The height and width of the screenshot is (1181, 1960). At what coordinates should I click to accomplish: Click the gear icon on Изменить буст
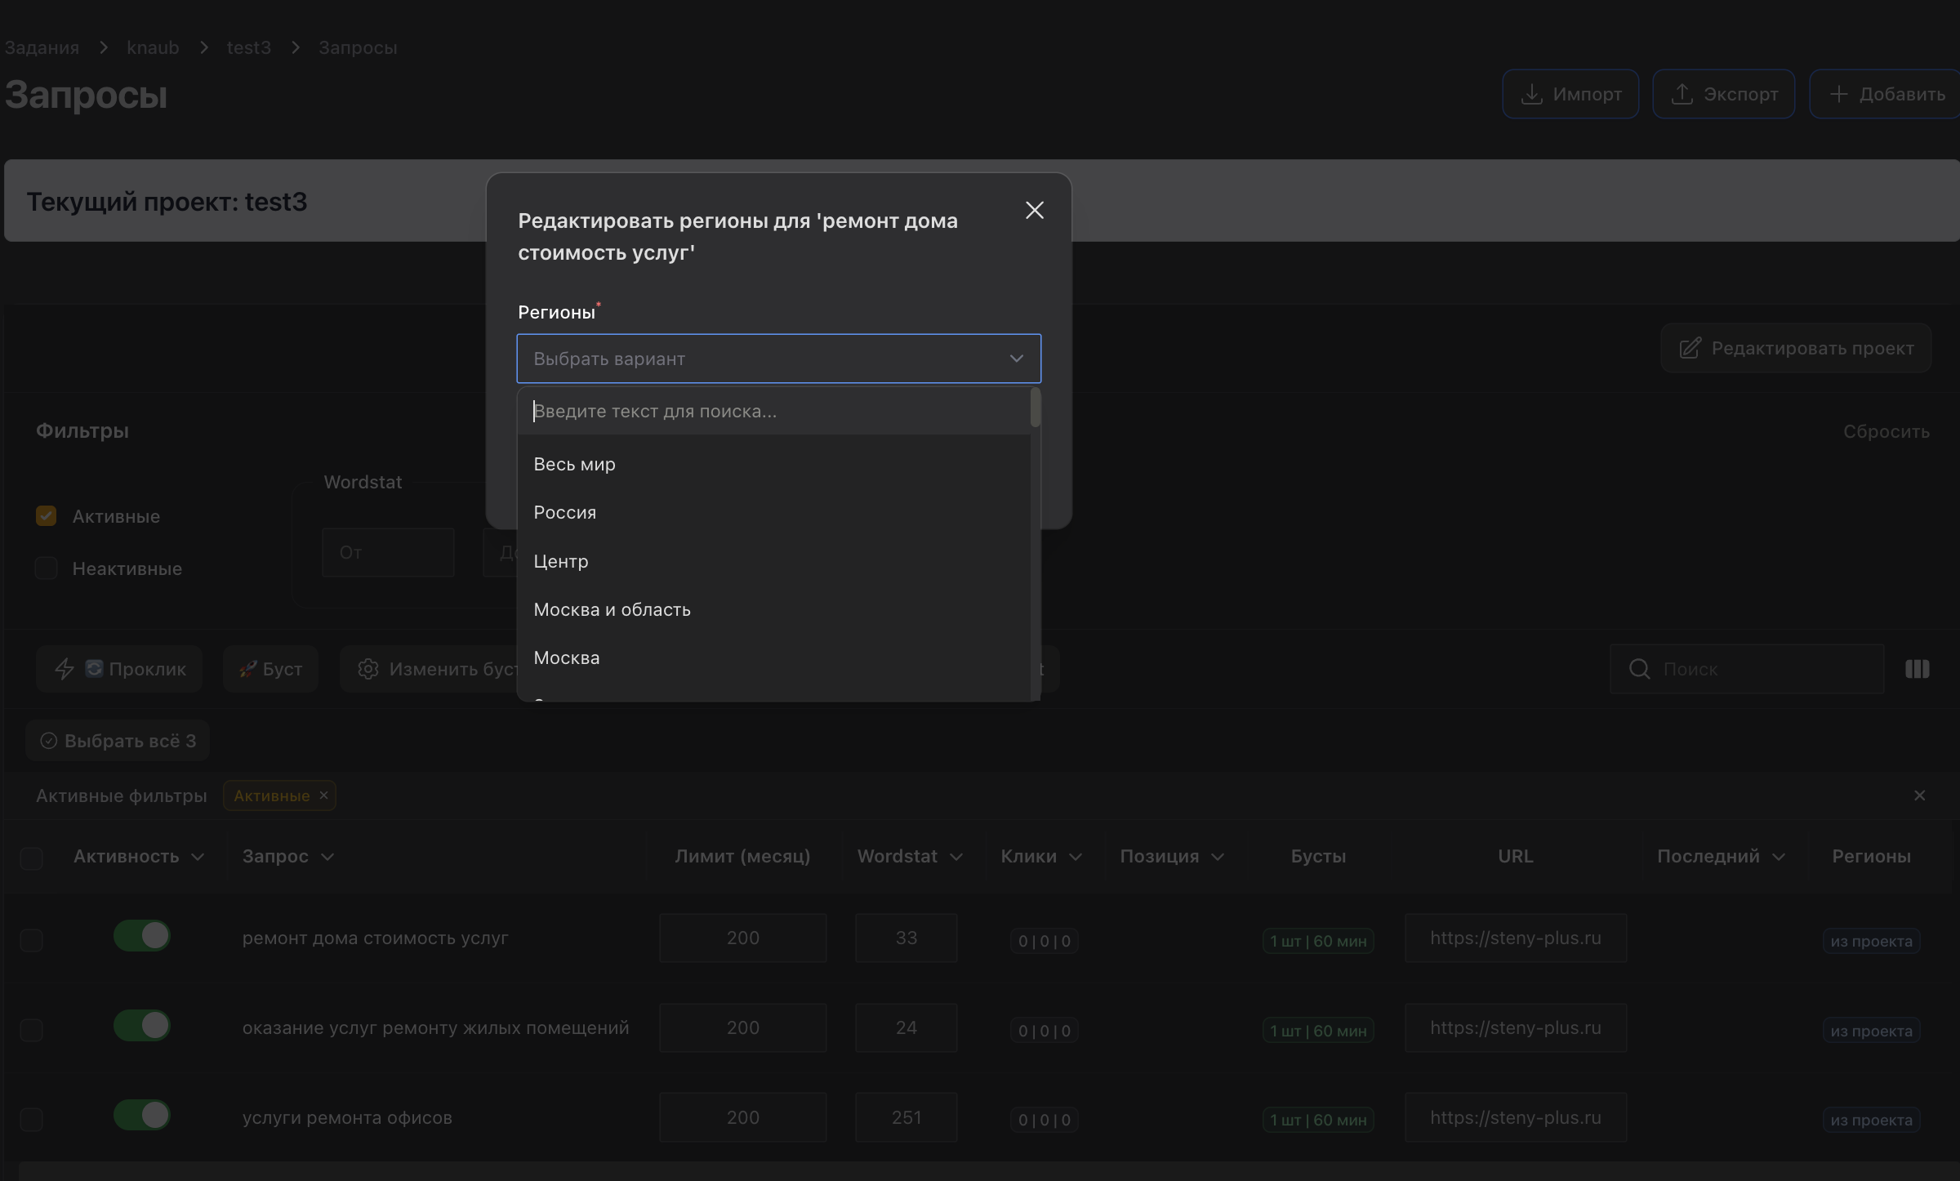click(x=368, y=670)
